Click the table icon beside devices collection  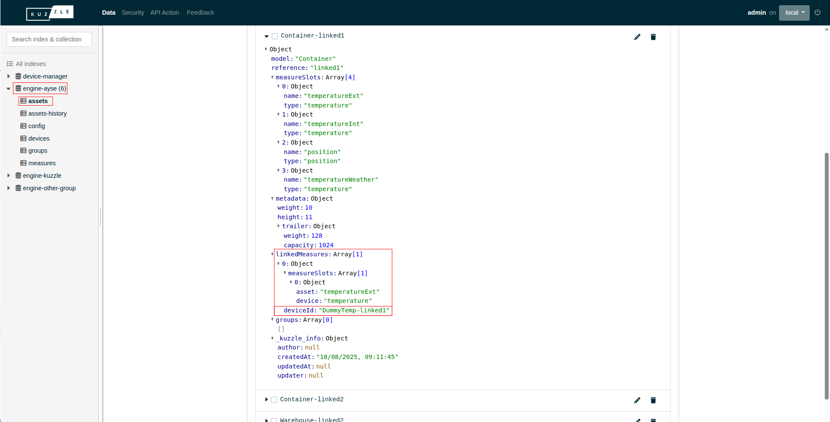(x=23, y=139)
